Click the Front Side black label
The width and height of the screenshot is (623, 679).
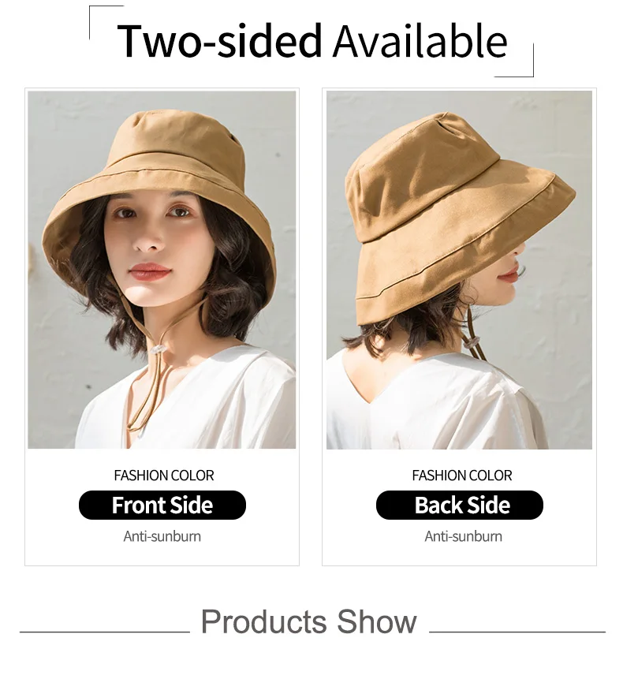[162, 505]
